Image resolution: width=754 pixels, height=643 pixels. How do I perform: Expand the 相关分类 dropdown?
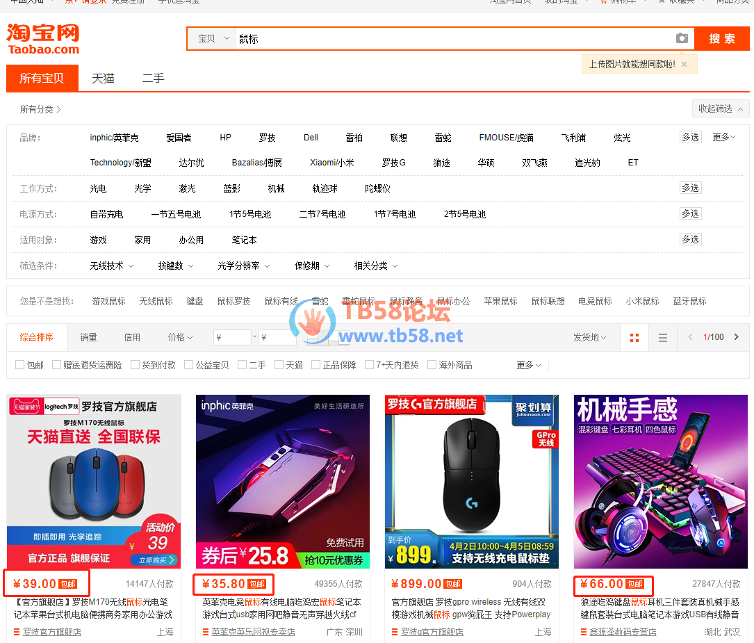pyautogui.click(x=376, y=266)
